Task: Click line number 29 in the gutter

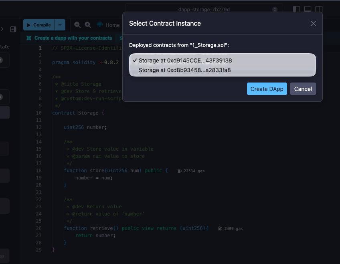Action: coord(38,250)
